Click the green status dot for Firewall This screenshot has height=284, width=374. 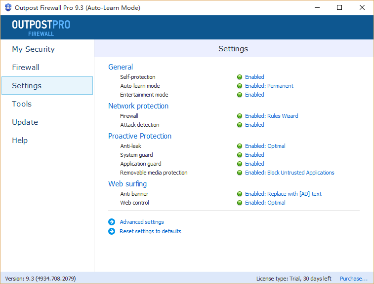[x=240, y=116]
